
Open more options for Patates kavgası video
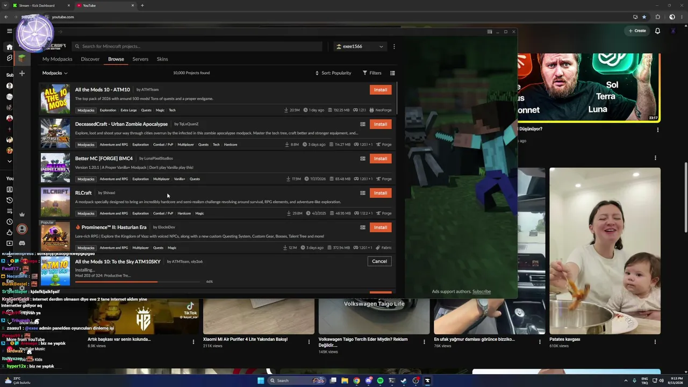[x=655, y=342]
